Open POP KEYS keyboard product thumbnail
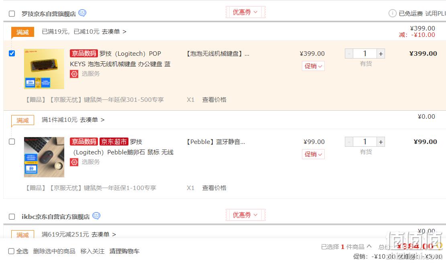Screen dimensions: 446x263 point(44,69)
